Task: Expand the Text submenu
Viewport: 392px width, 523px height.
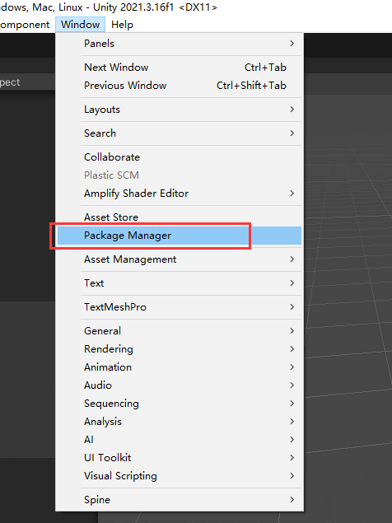Action: coord(180,283)
